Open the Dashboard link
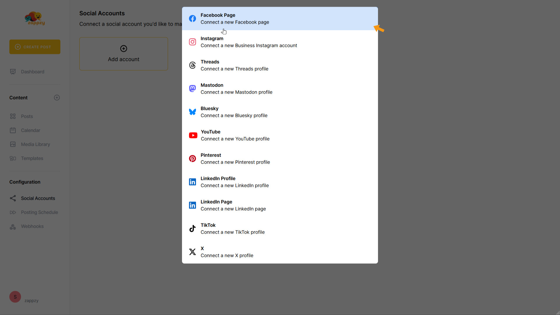This screenshot has width=560, height=315. point(33,72)
